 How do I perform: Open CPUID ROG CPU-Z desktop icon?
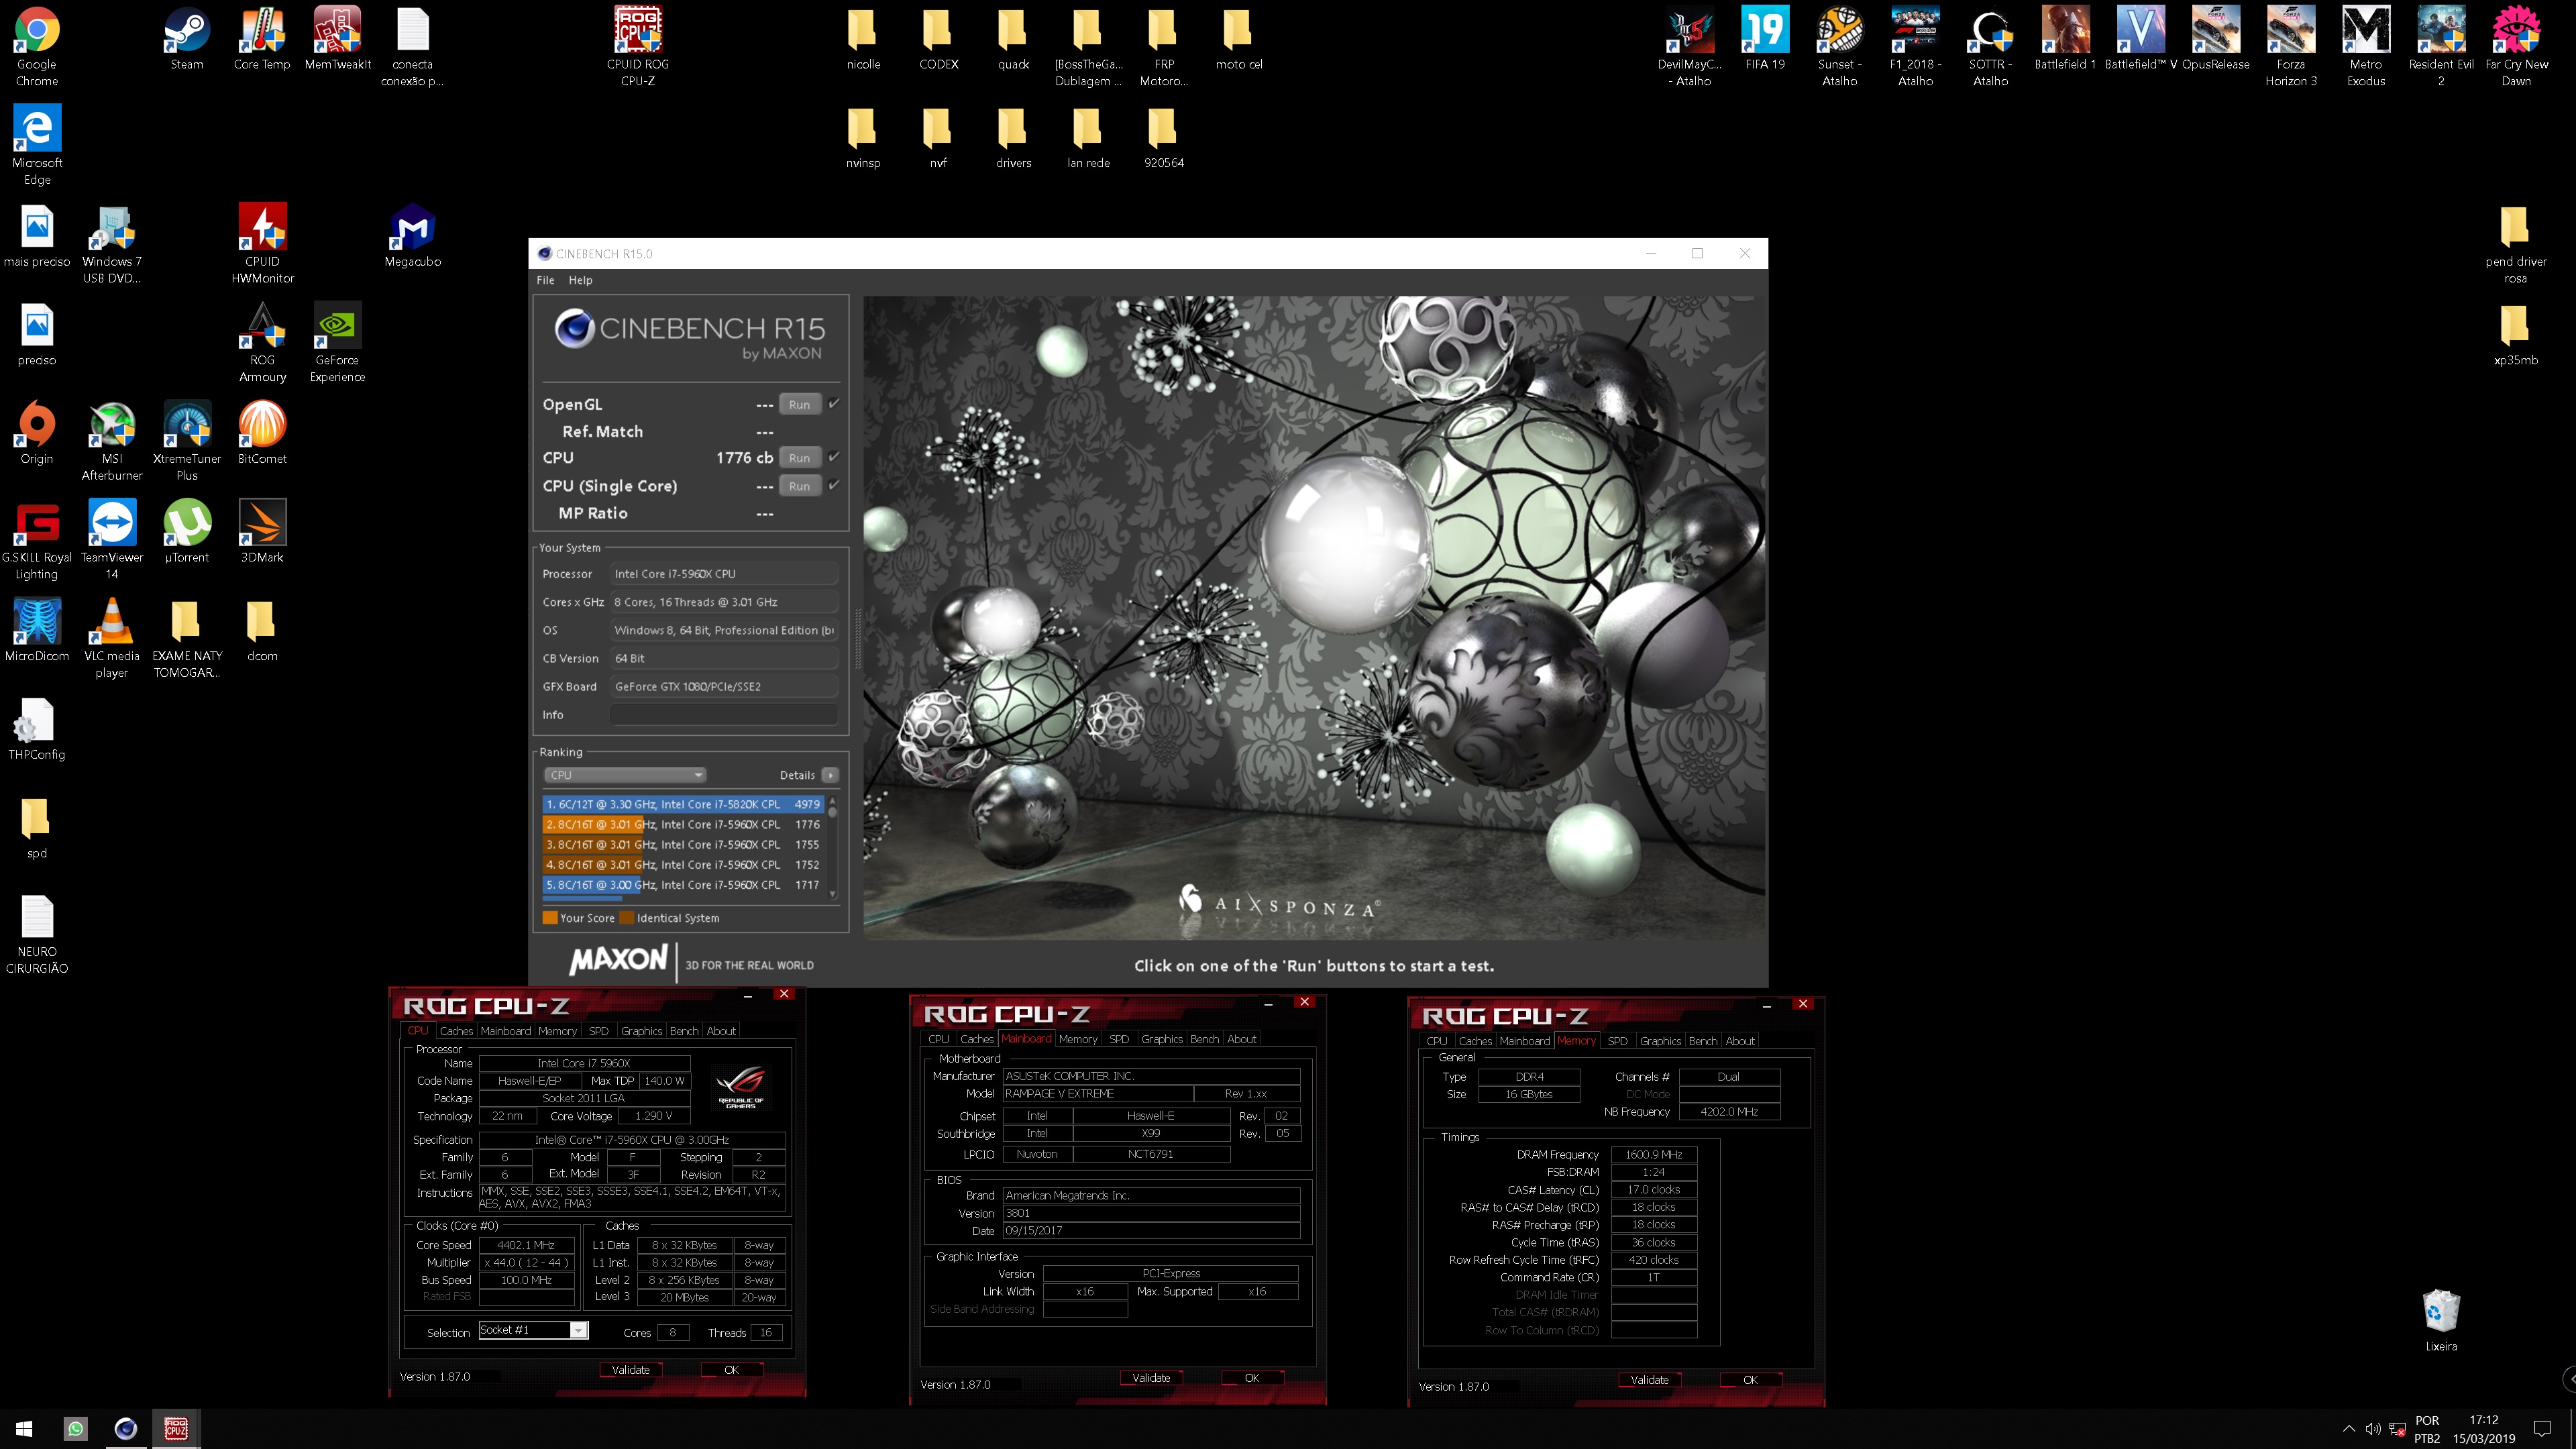(638, 46)
